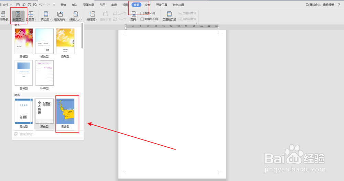Select the 黑白型 resume cover thumbnail
Image resolution: width=344 pixels, height=181 pixels.
pyautogui.click(x=44, y=111)
